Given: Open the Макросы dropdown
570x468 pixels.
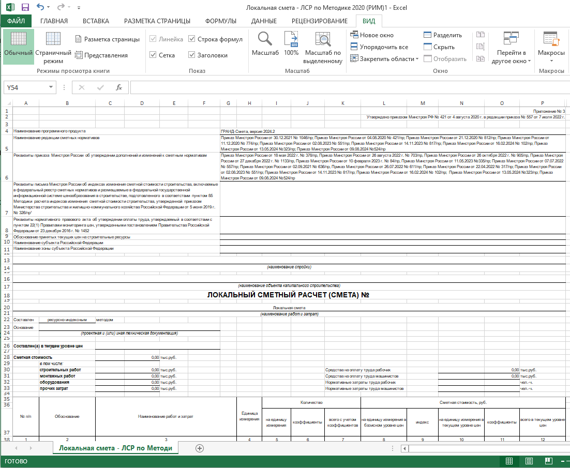Looking at the screenshot, I should (x=551, y=47).
